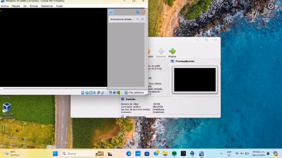The height and width of the screenshot is (158, 282).
Task: Expand the hidden system tray icons chevron
Action: click(221, 154)
